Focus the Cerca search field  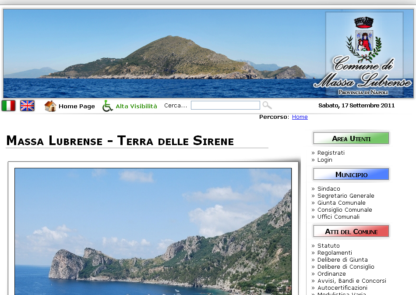pyautogui.click(x=225, y=105)
